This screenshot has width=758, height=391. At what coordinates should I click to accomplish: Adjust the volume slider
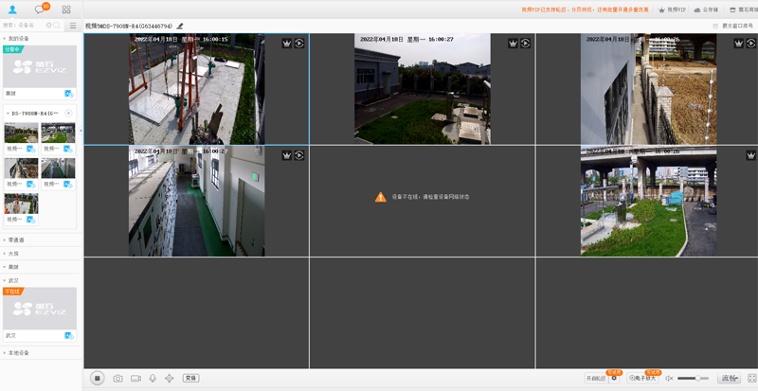coord(693,378)
